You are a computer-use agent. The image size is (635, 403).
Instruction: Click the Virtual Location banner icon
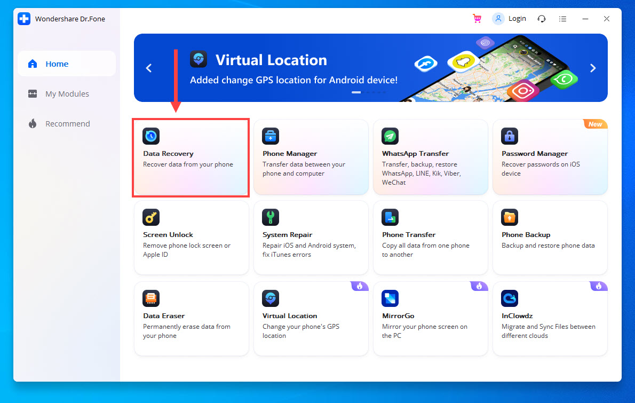pos(199,59)
